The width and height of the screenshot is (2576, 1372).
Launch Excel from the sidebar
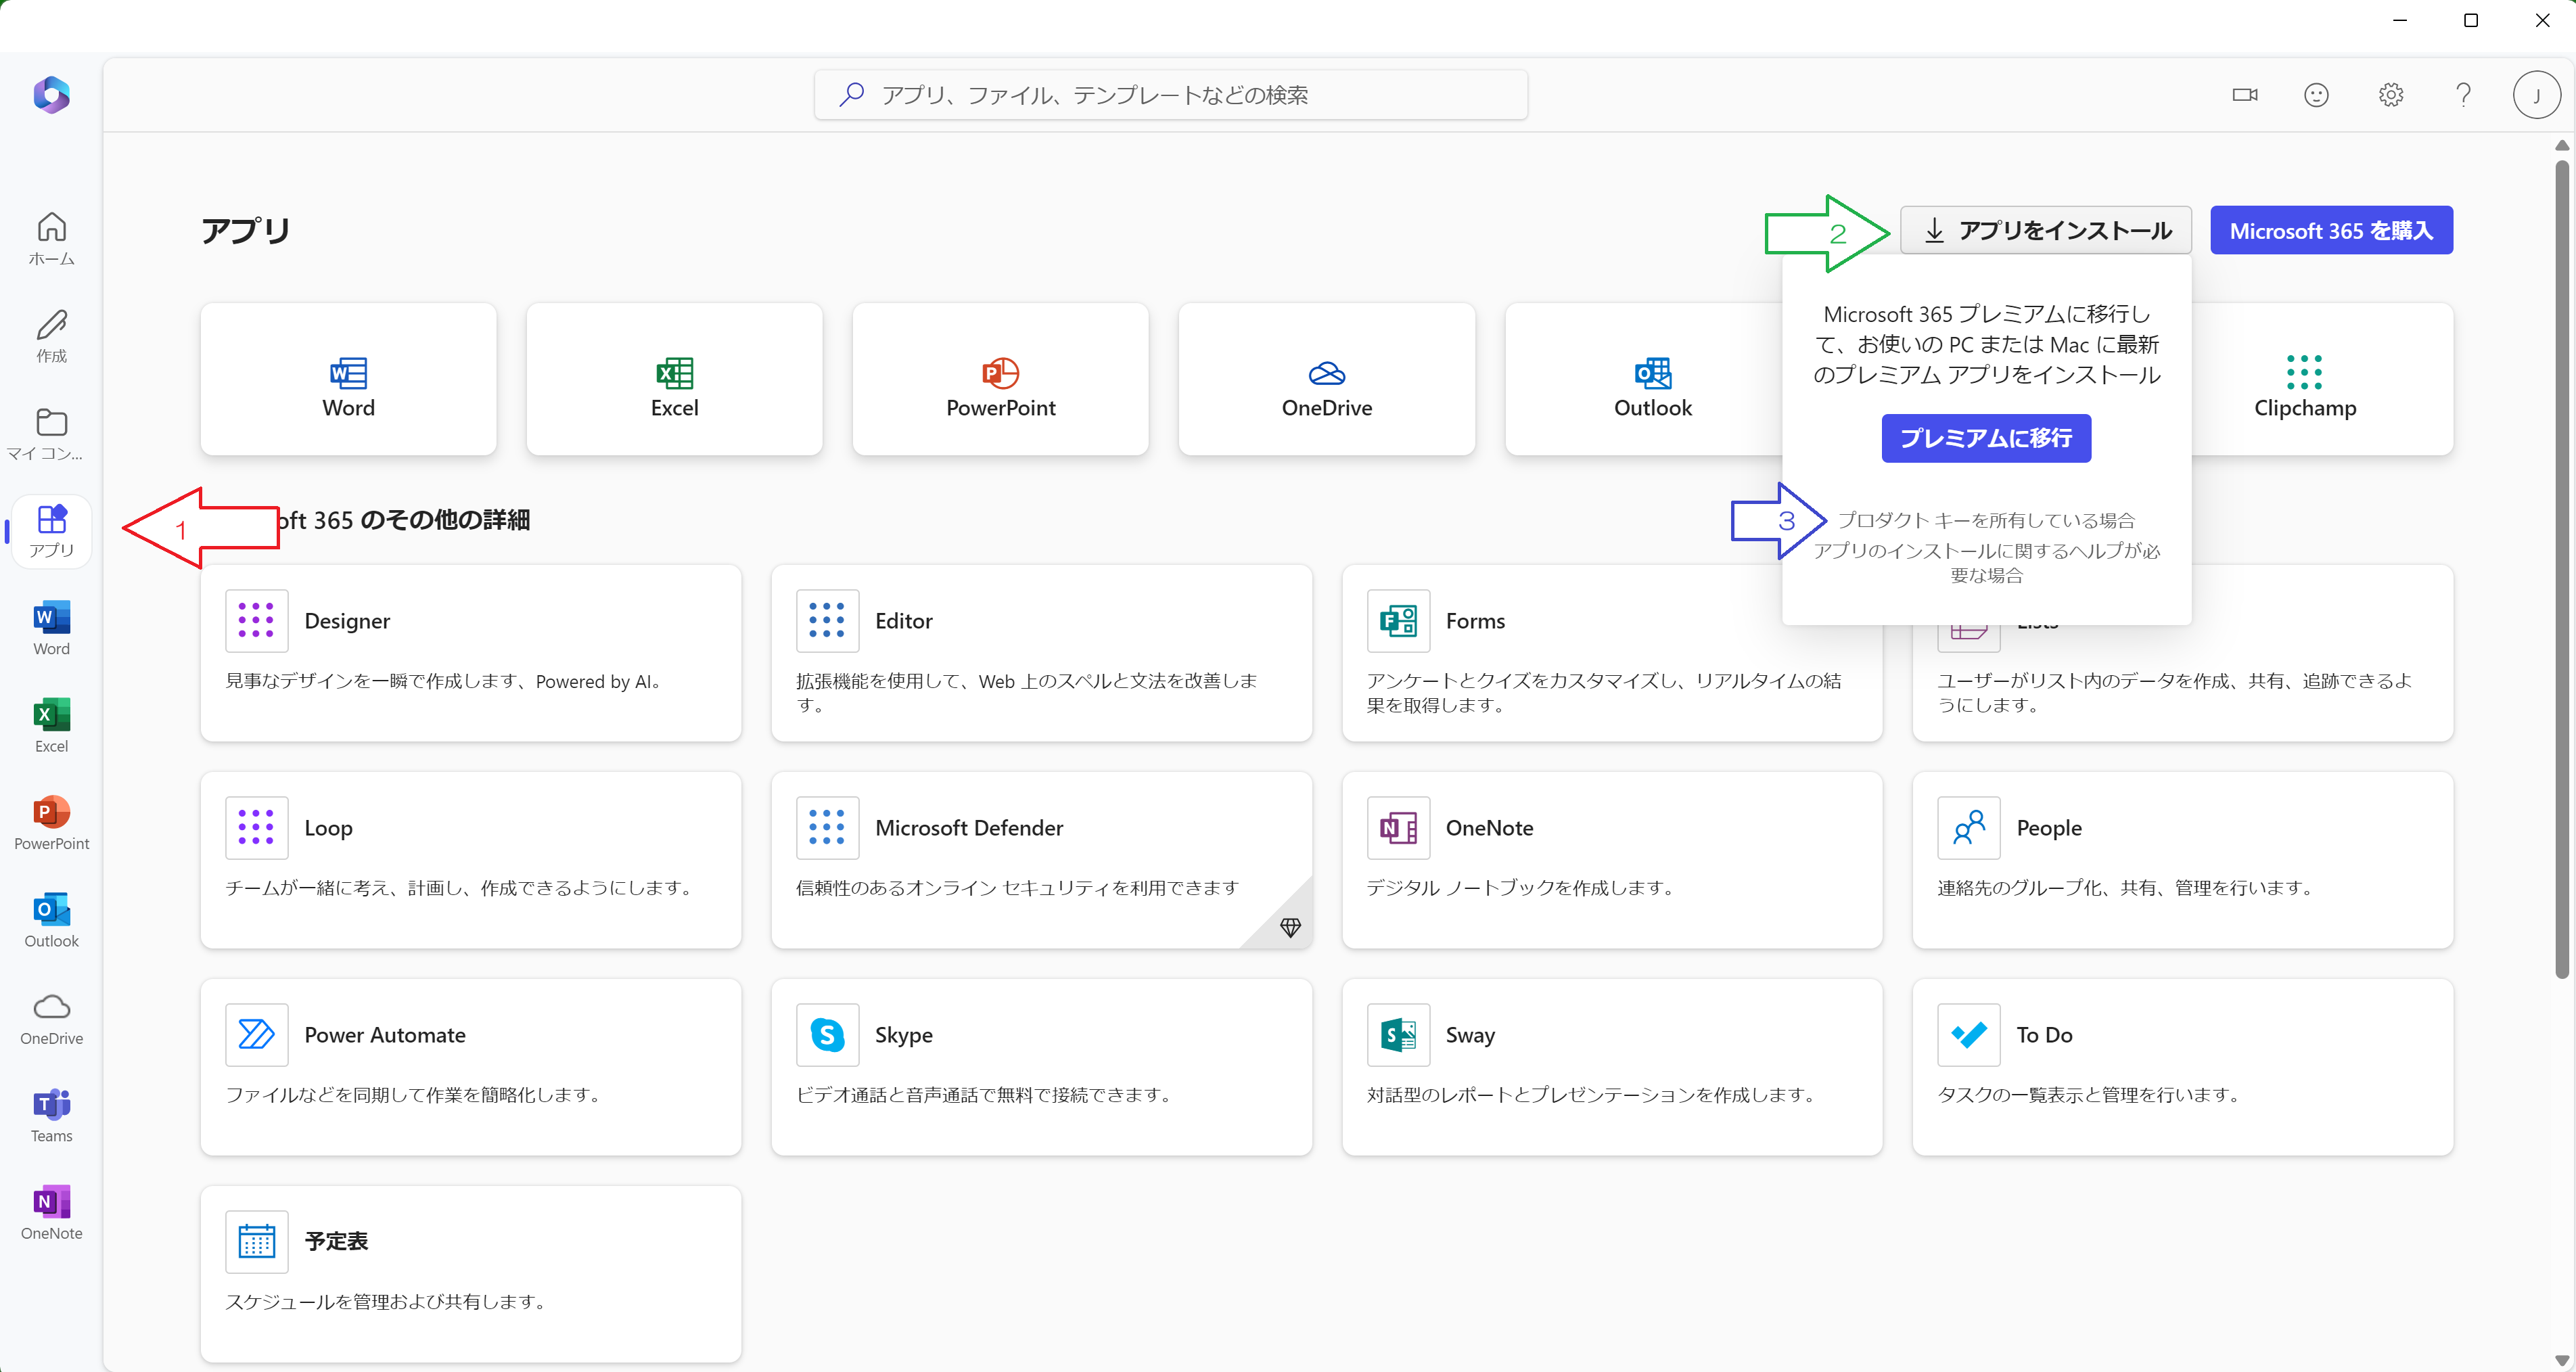point(51,725)
